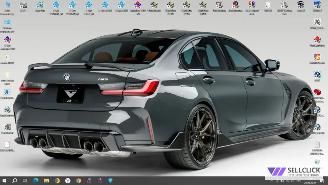Viewport: 328px width, 185px height.
Task: Open the This PC (Этот компьютер) desktop icon
Action: (x=7, y=8)
